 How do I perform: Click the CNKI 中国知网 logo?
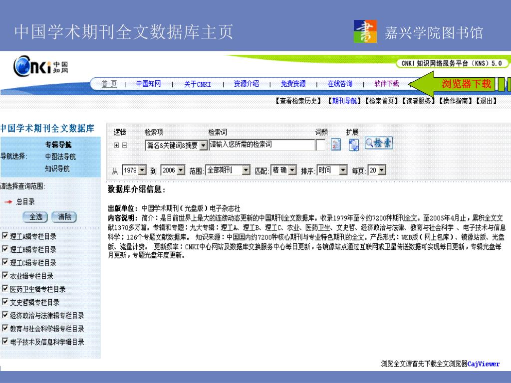[41, 66]
